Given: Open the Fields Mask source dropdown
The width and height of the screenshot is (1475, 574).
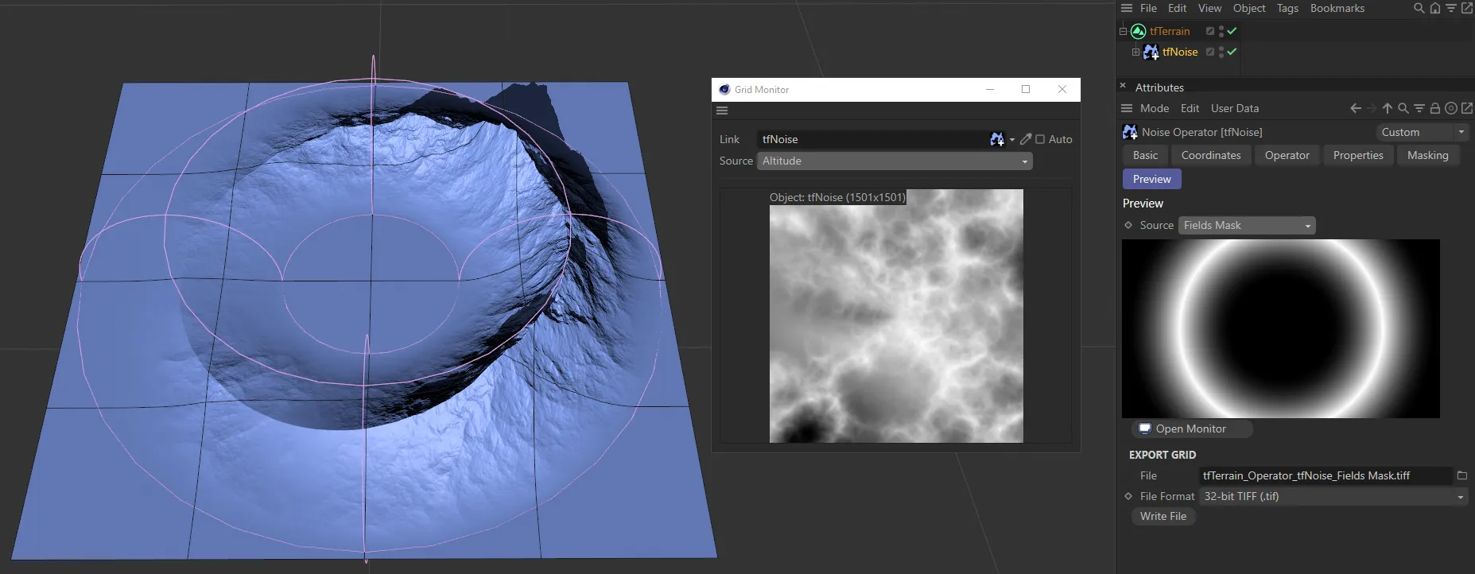Looking at the screenshot, I should tap(1246, 226).
